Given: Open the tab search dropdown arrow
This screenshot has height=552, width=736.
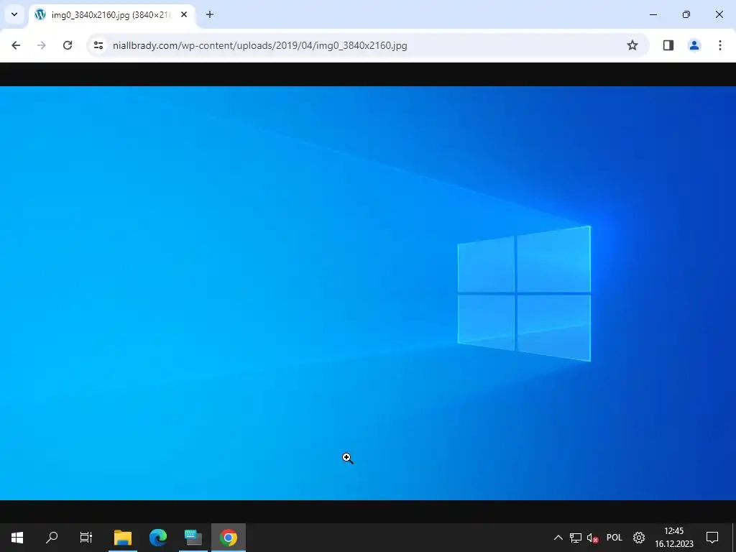Looking at the screenshot, I should pyautogui.click(x=14, y=14).
